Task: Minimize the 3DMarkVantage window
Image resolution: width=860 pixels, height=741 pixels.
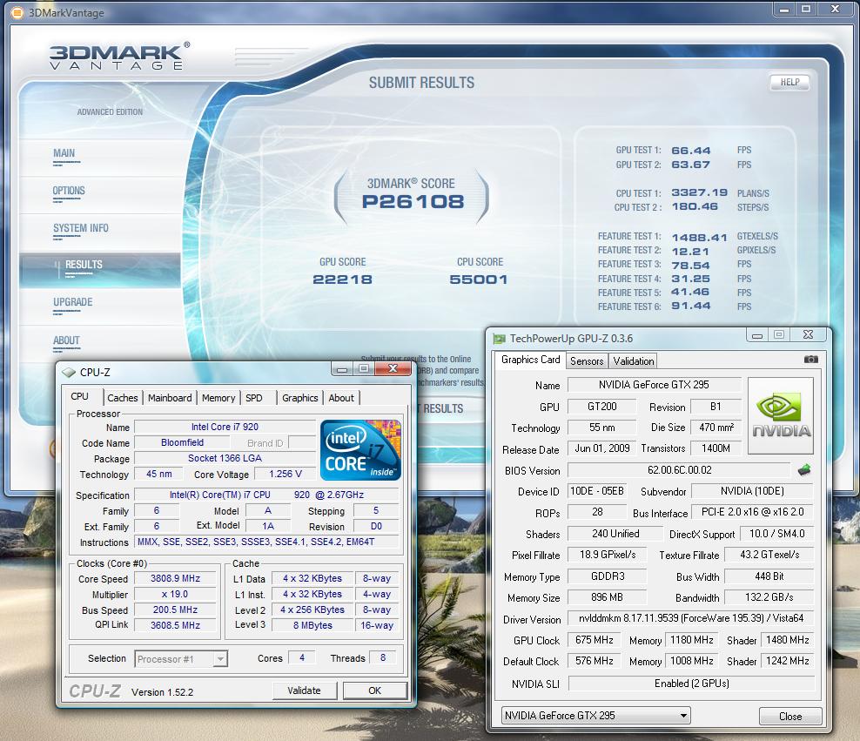Action: (783, 9)
